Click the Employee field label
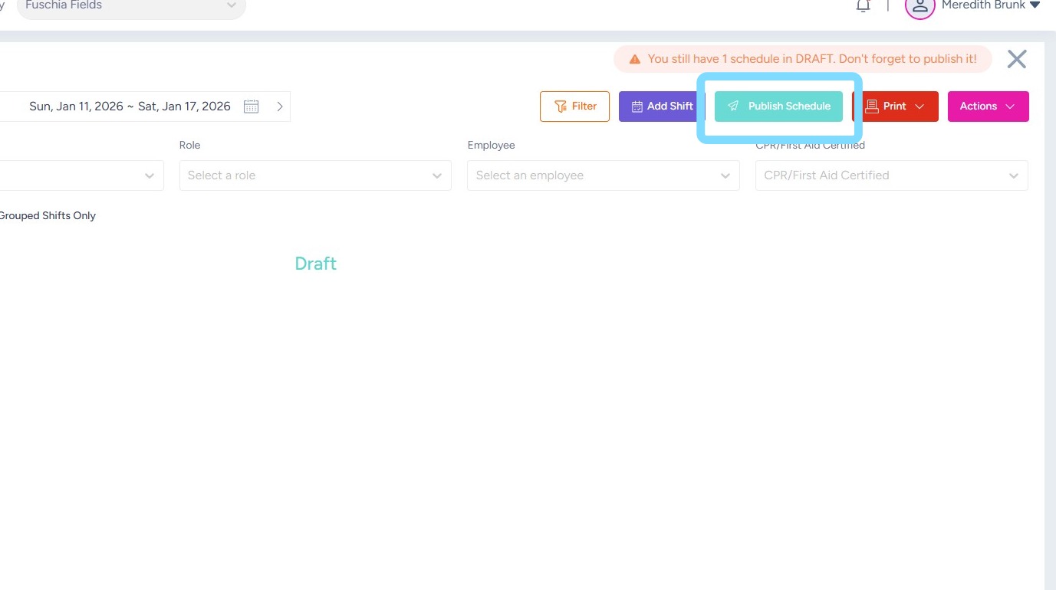Screen dimensions: 1056x590 tap(491, 145)
